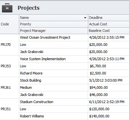Click the $140,000.00 baseline cost cell

(108, 116)
